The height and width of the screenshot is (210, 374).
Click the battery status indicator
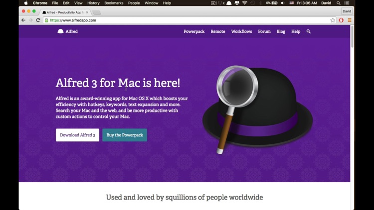tap(272, 3)
